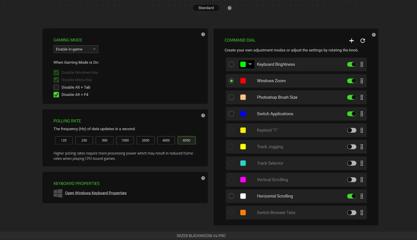Image resolution: width=417 pixels, height=240 pixels.
Task: Grab drag handle for Switch Browser Tabs
Action: point(362,213)
